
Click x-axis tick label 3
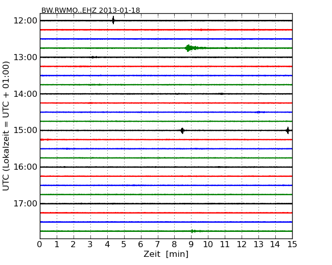pos(90,245)
